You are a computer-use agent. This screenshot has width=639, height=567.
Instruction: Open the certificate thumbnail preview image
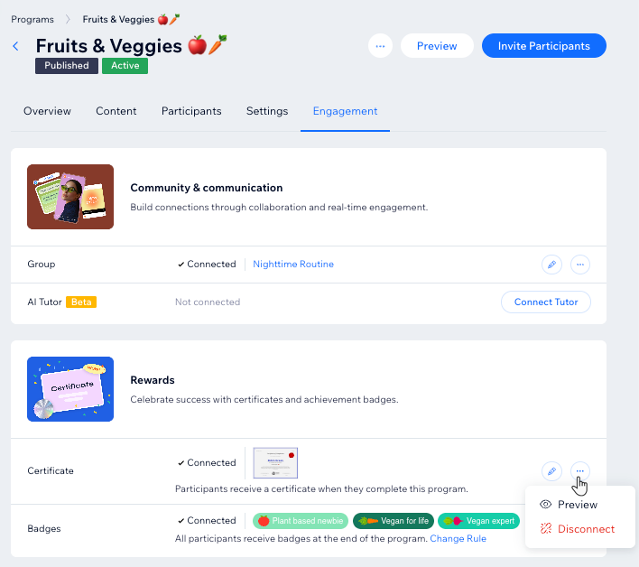pyautogui.click(x=275, y=463)
